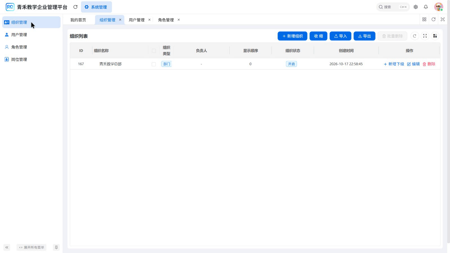Image resolution: width=450 pixels, height=253 pixels.
Task: Add a subordinate via 新增下级
Action: point(394,64)
